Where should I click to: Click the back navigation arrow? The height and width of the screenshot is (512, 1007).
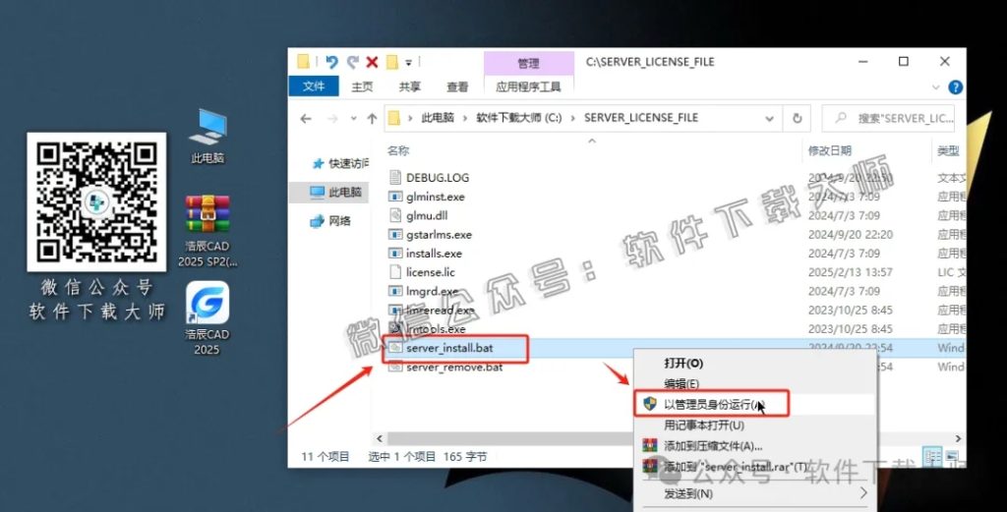pos(307,119)
